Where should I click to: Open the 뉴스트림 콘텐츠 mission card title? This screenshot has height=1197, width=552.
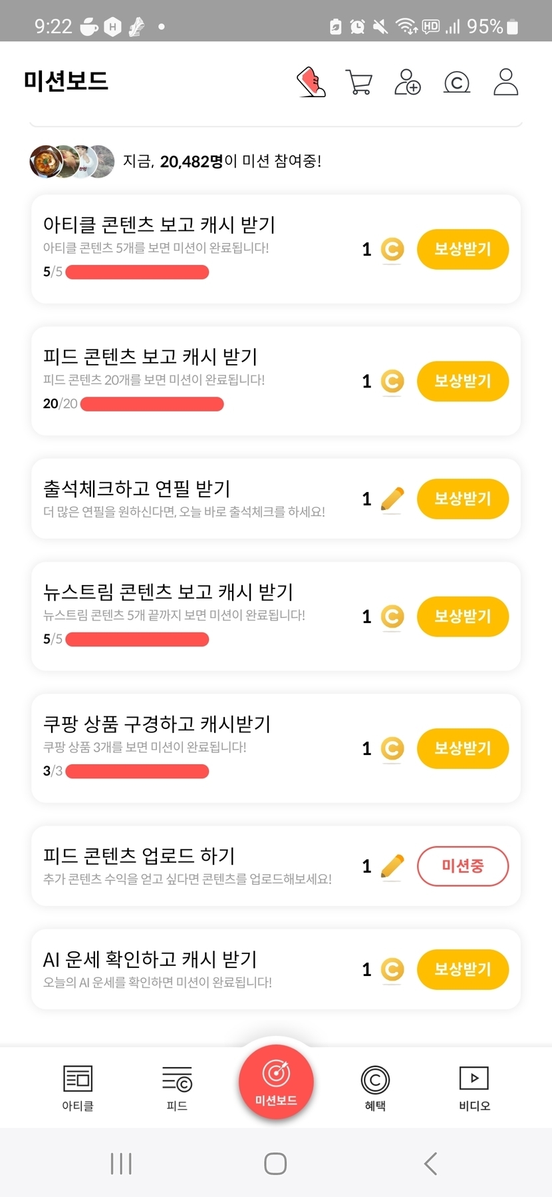tap(168, 592)
